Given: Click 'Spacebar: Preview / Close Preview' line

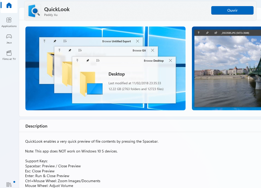Looking at the screenshot, I should coord(53,166).
